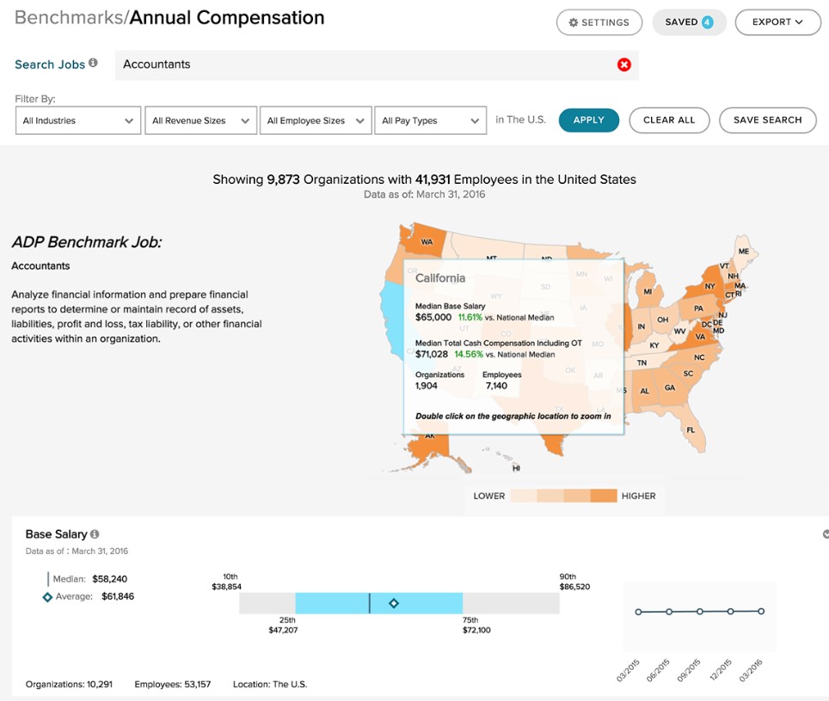
Task: Open the All Revenue Sizes dropdown
Action: point(200,121)
